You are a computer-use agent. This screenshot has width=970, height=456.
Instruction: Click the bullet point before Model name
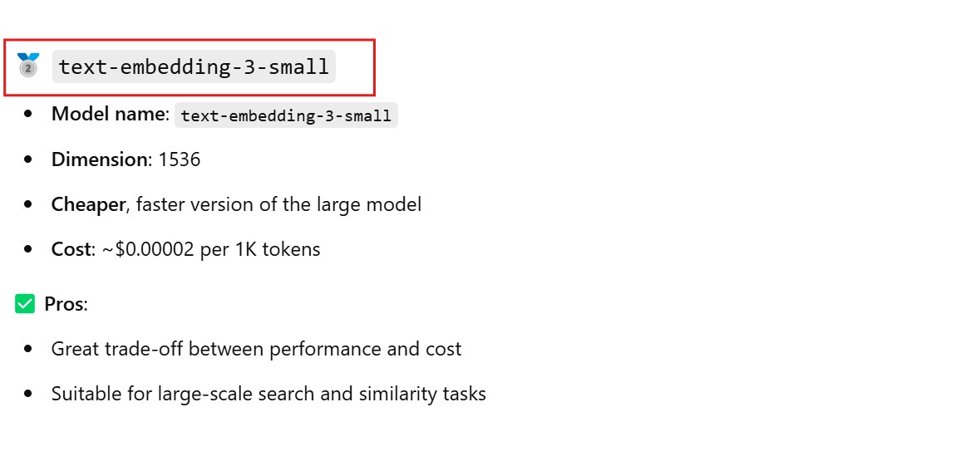coord(29,115)
